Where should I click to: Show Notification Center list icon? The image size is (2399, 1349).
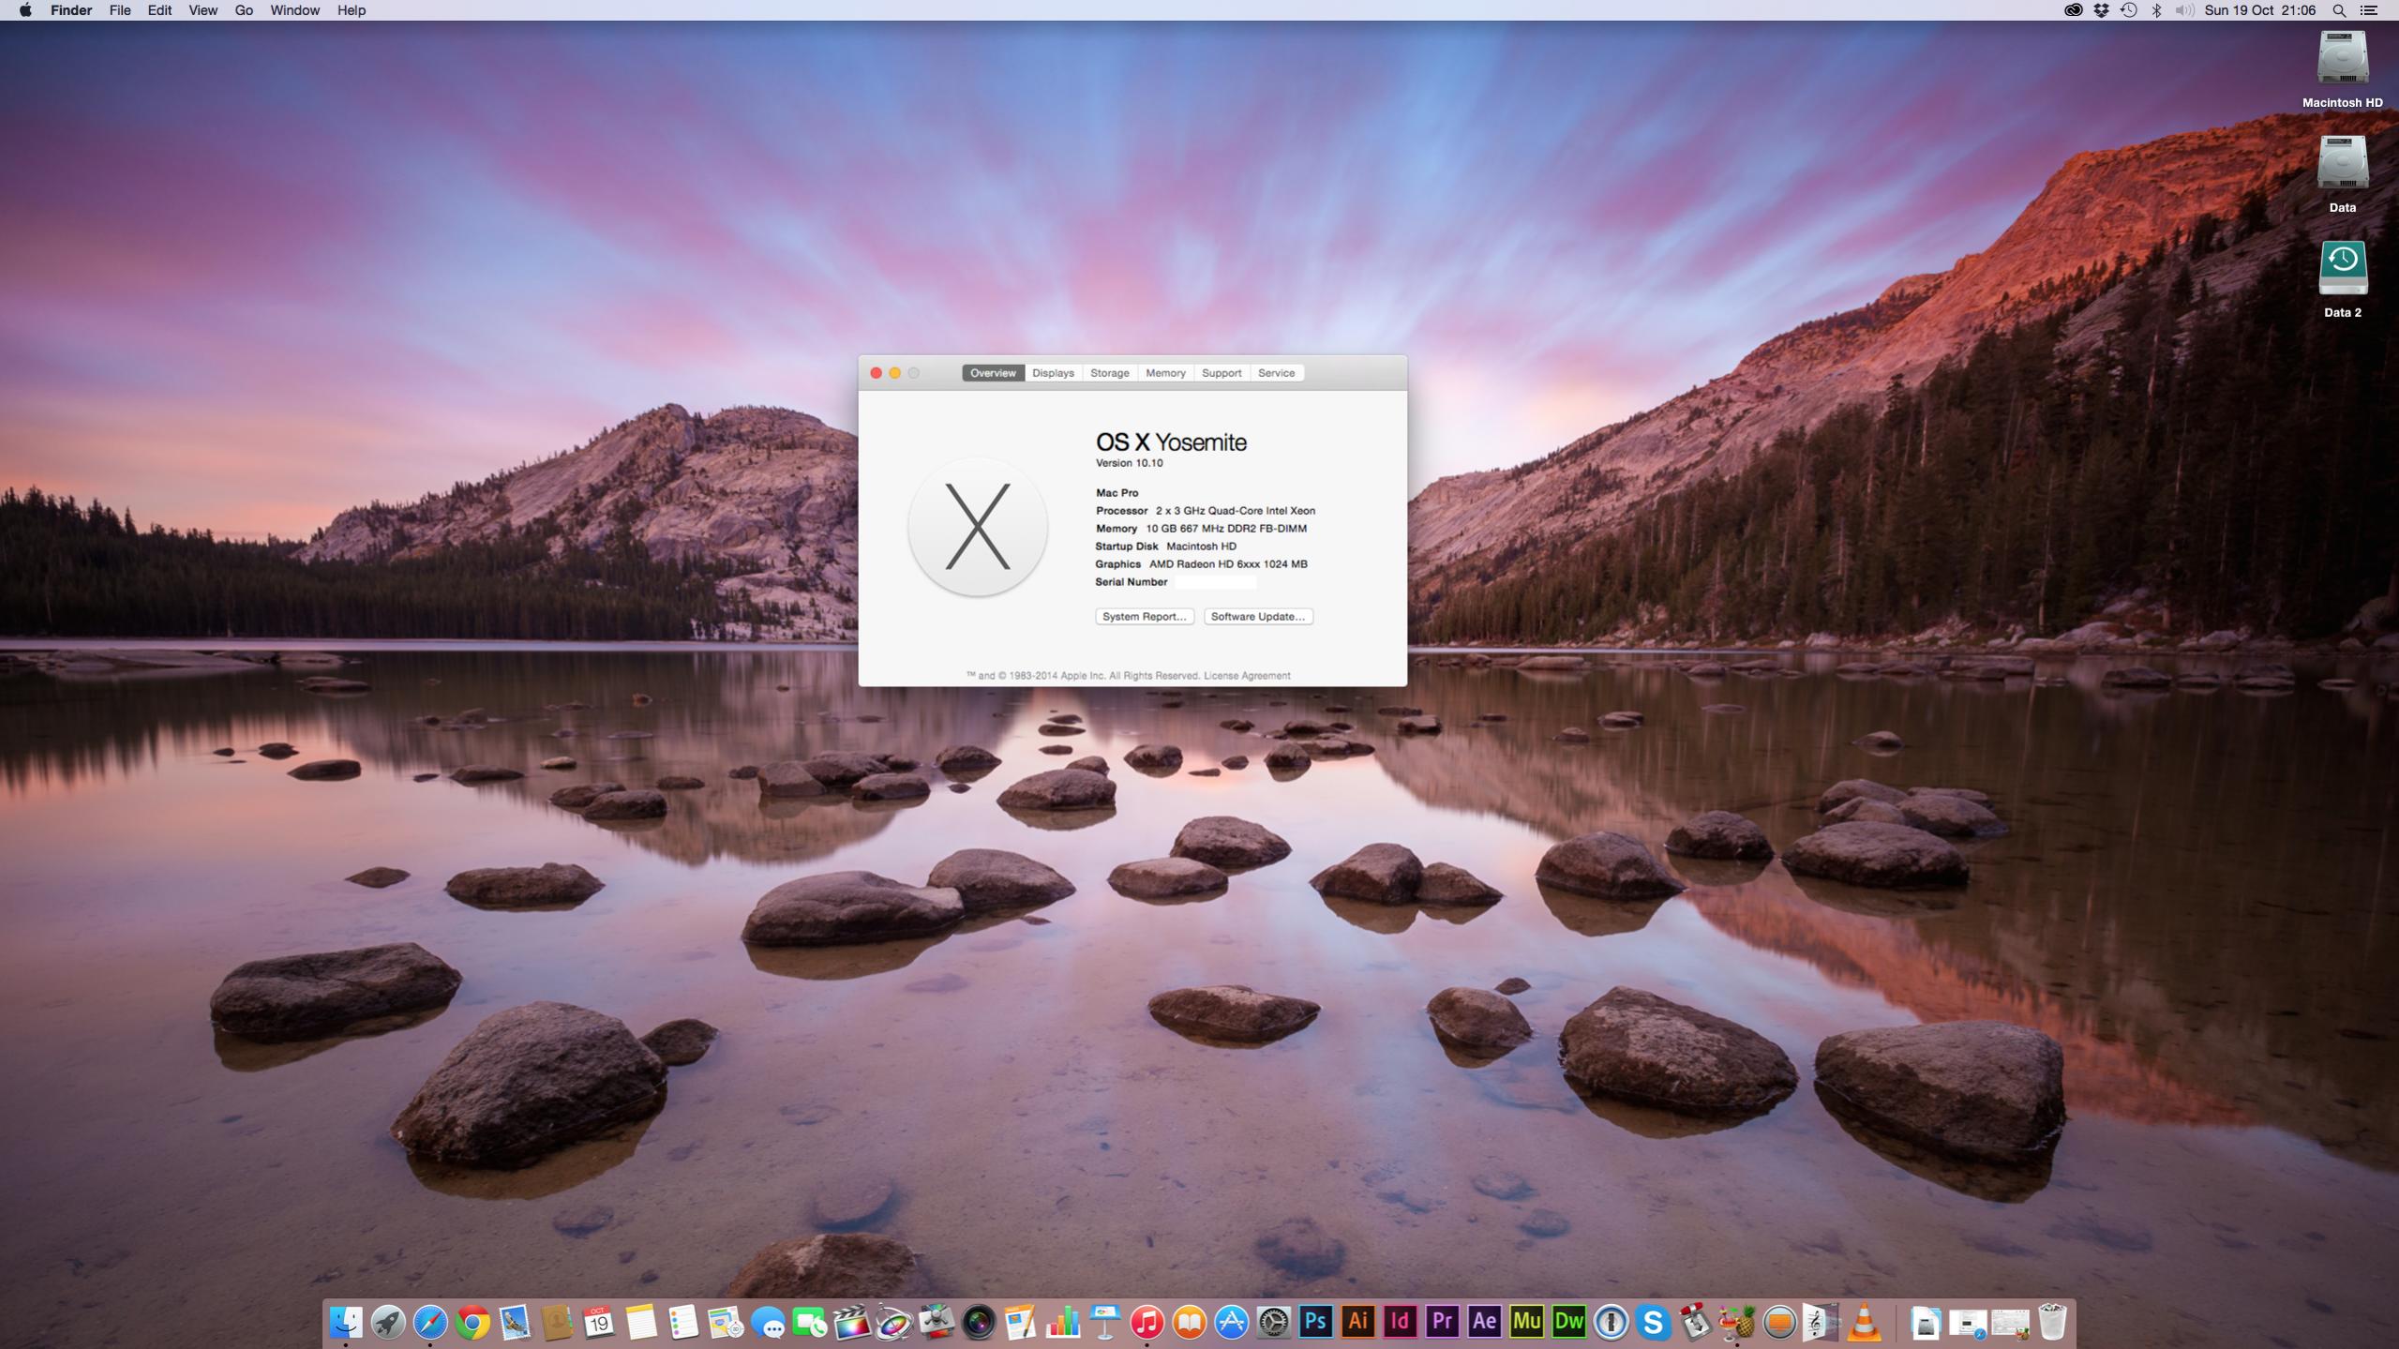pyautogui.click(x=2369, y=10)
